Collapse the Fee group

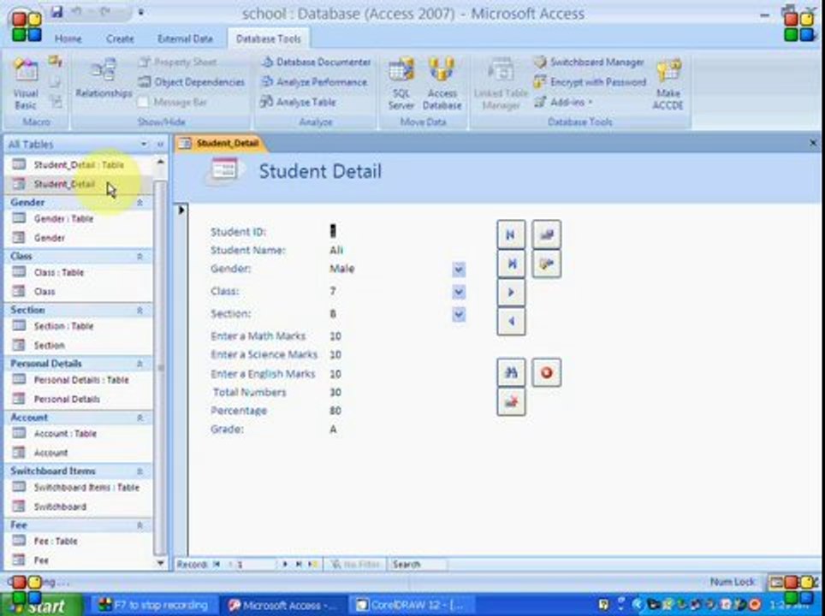140,525
